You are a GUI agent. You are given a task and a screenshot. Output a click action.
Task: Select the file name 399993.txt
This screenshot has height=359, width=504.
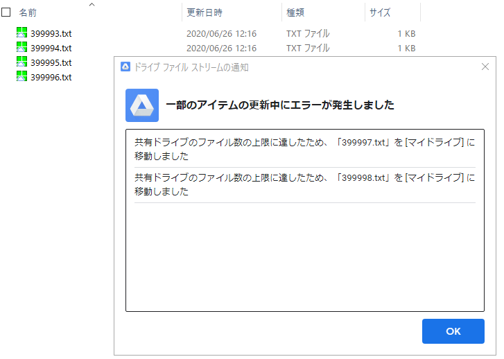[51, 33]
